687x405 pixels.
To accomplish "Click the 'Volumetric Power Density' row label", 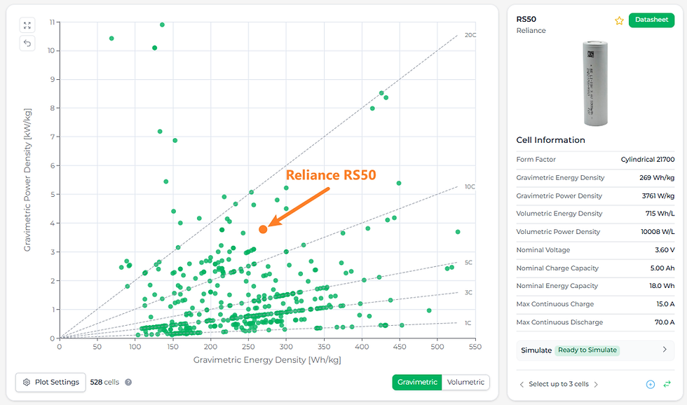I will [x=558, y=232].
